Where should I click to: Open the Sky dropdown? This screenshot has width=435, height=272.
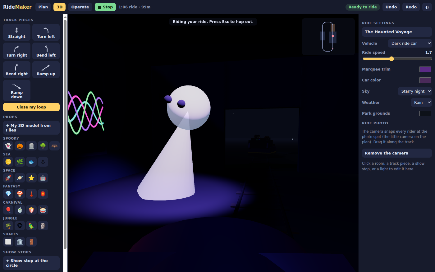[x=415, y=91]
